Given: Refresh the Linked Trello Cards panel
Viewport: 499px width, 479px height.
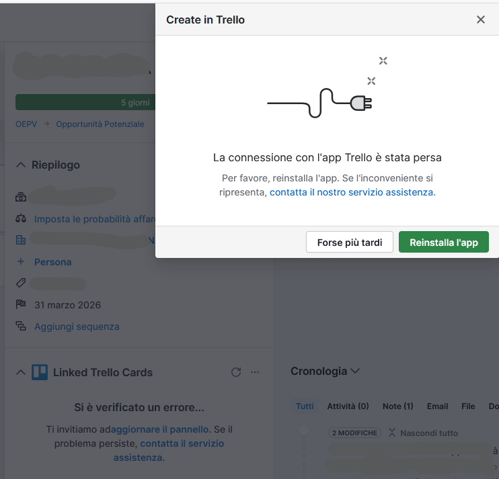Looking at the screenshot, I should pos(236,372).
